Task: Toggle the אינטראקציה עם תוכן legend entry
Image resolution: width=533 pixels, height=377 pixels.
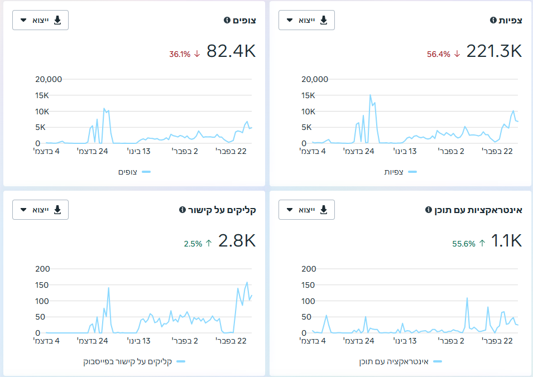Action: point(400,362)
